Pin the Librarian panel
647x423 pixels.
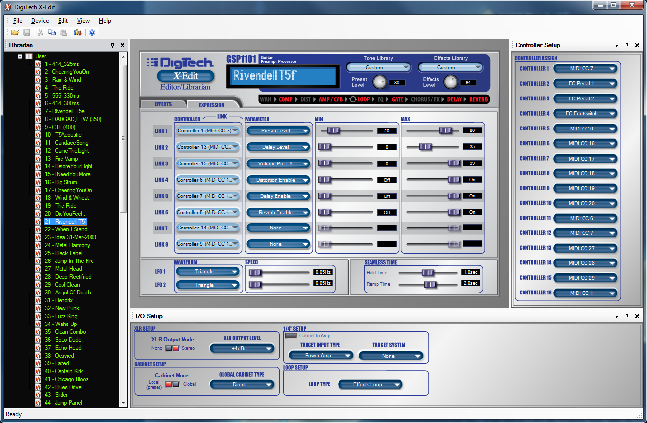pyautogui.click(x=112, y=45)
